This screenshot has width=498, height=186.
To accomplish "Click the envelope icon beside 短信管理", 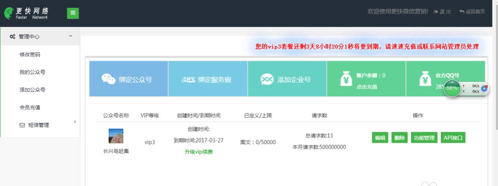I will [x=22, y=125].
